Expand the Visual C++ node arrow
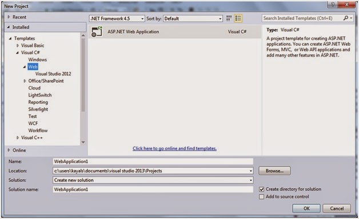This screenshot has width=359, height=219. (x=17, y=137)
